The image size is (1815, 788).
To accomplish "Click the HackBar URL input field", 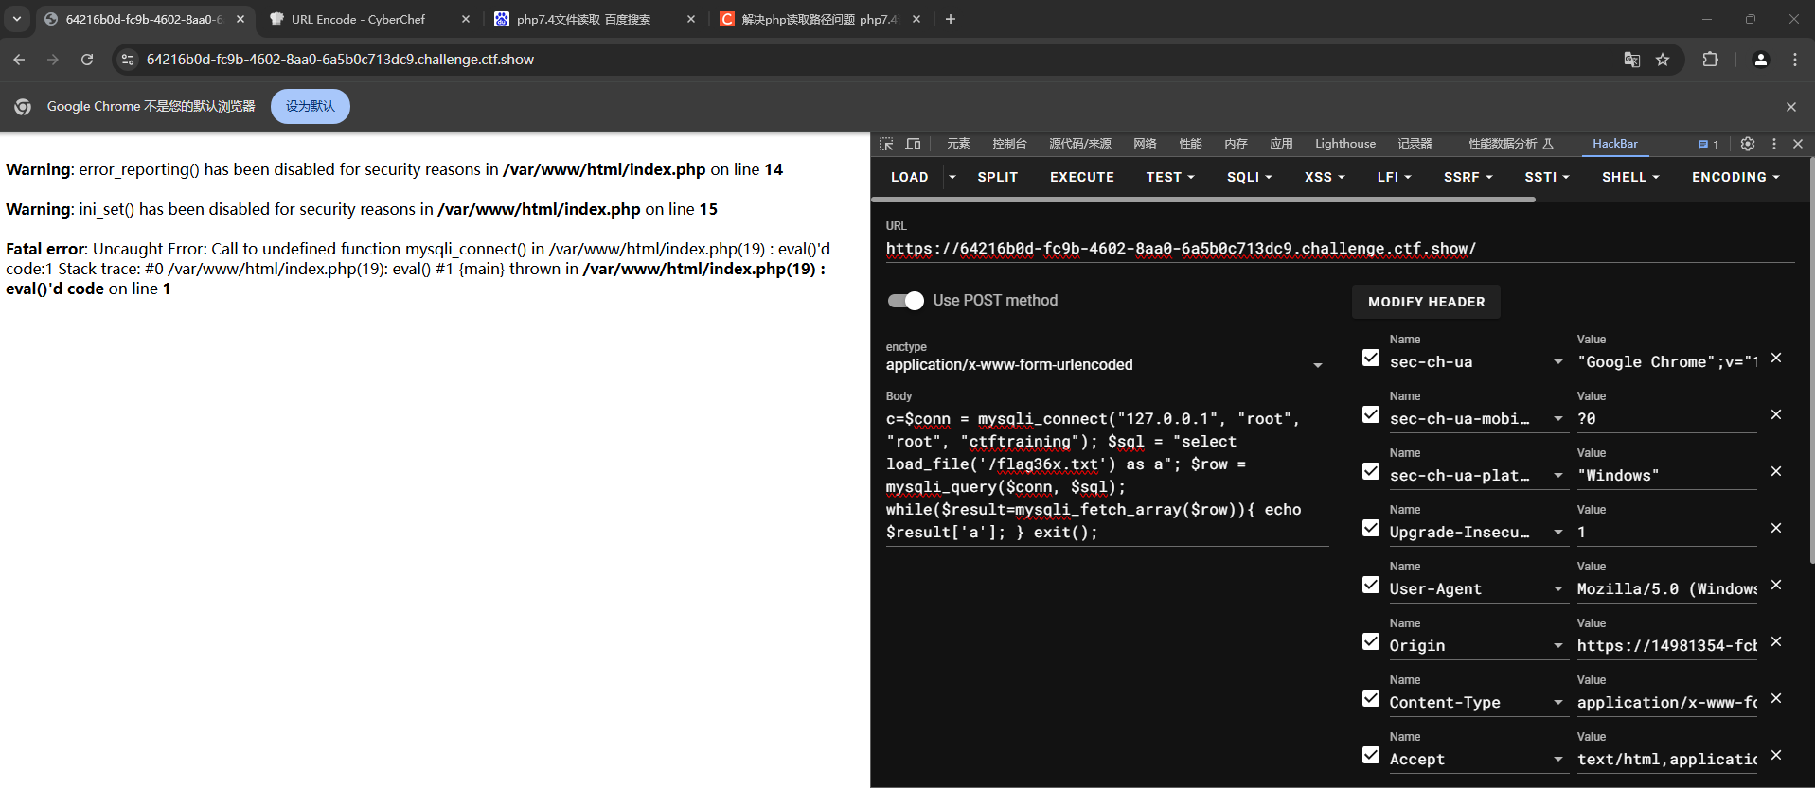I will (1340, 249).
